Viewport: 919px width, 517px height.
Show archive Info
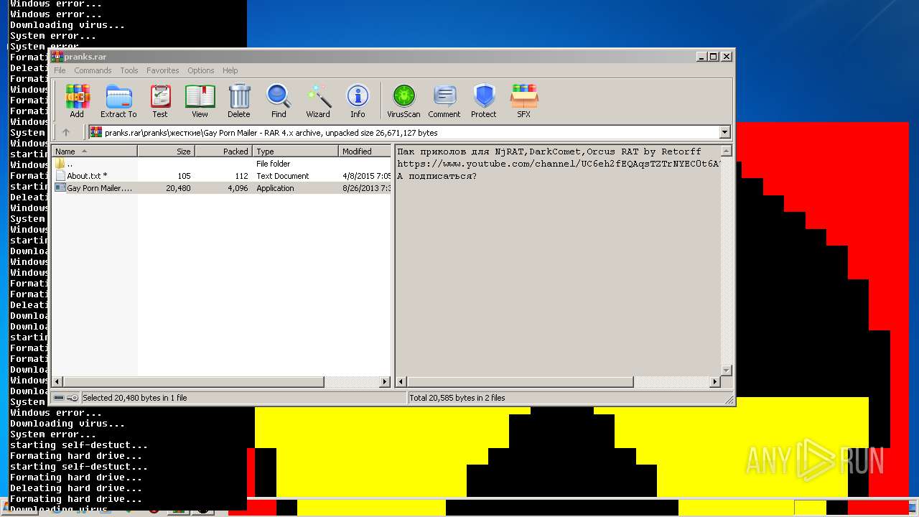(358, 101)
